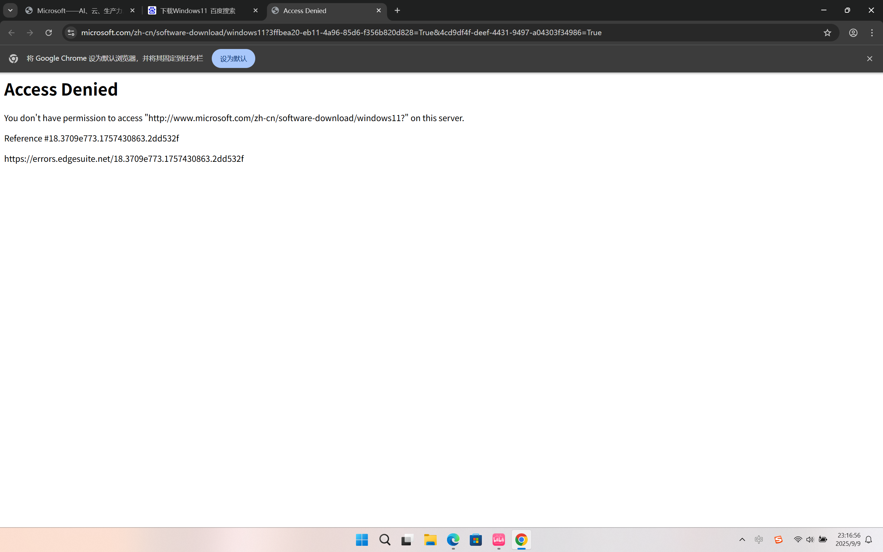Open the Windows Start menu
The height and width of the screenshot is (552, 883).
[361, 540]
